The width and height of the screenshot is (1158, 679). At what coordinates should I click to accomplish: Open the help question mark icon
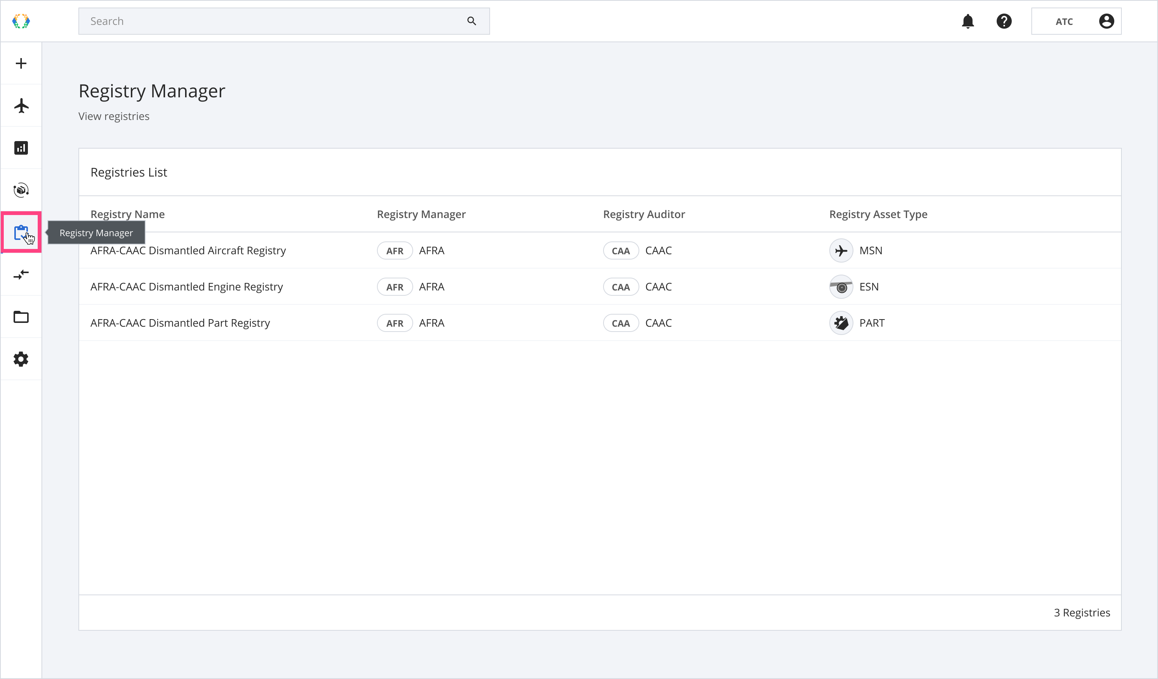point(1004,21)
